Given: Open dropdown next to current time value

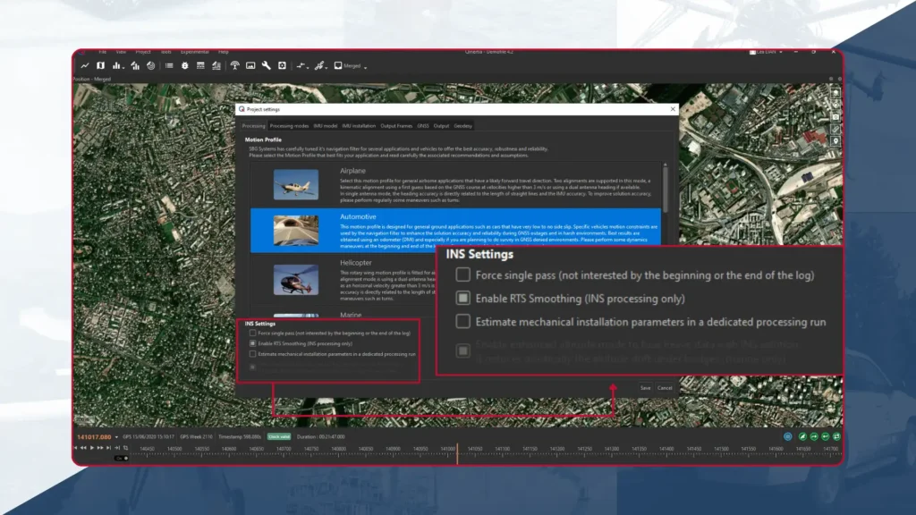Looking at the screenshot, I should coord(116,436).
